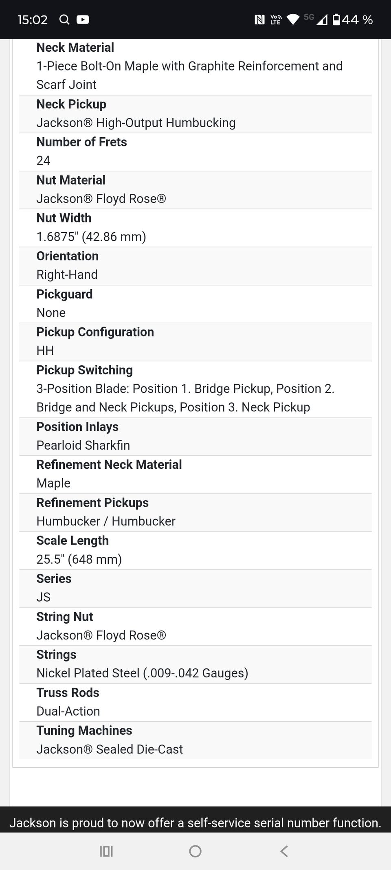Tap the Pearloid Sharkfin inlay value
This screenshot has width=391, height=870.
[83, 445]
